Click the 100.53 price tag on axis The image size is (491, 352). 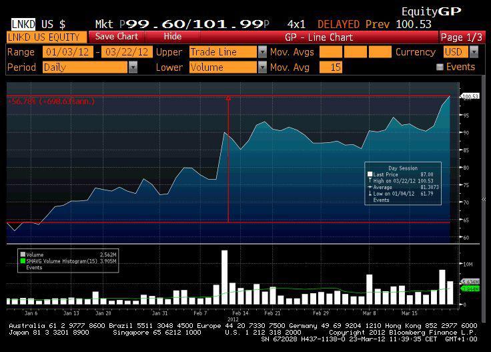[x=470, y=96]
